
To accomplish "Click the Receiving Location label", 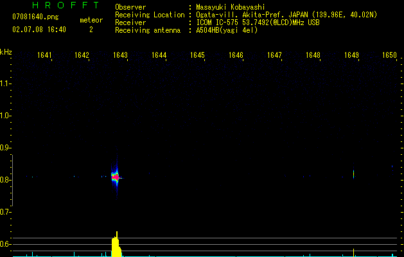I will 150,15.
